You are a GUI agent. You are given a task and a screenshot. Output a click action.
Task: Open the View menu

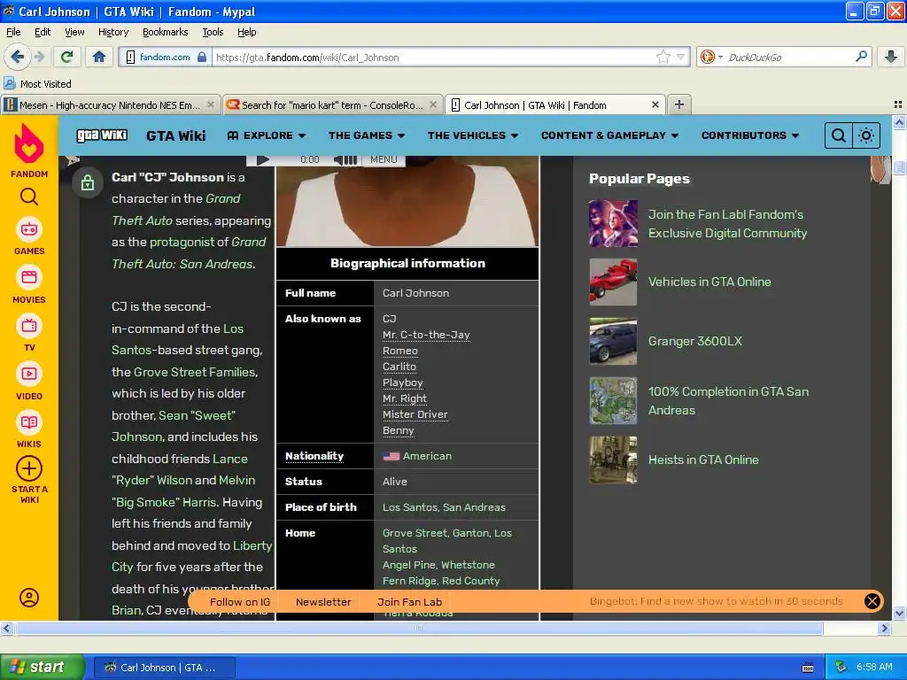pos(74,32)
